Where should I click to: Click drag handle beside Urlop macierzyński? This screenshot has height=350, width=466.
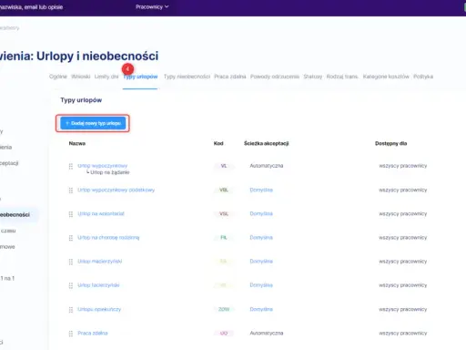point(71,262)
